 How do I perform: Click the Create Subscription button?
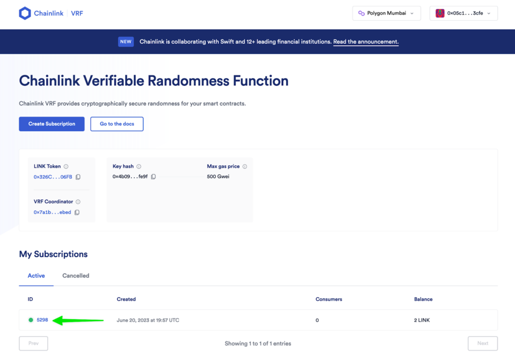[x=51, y=124]
